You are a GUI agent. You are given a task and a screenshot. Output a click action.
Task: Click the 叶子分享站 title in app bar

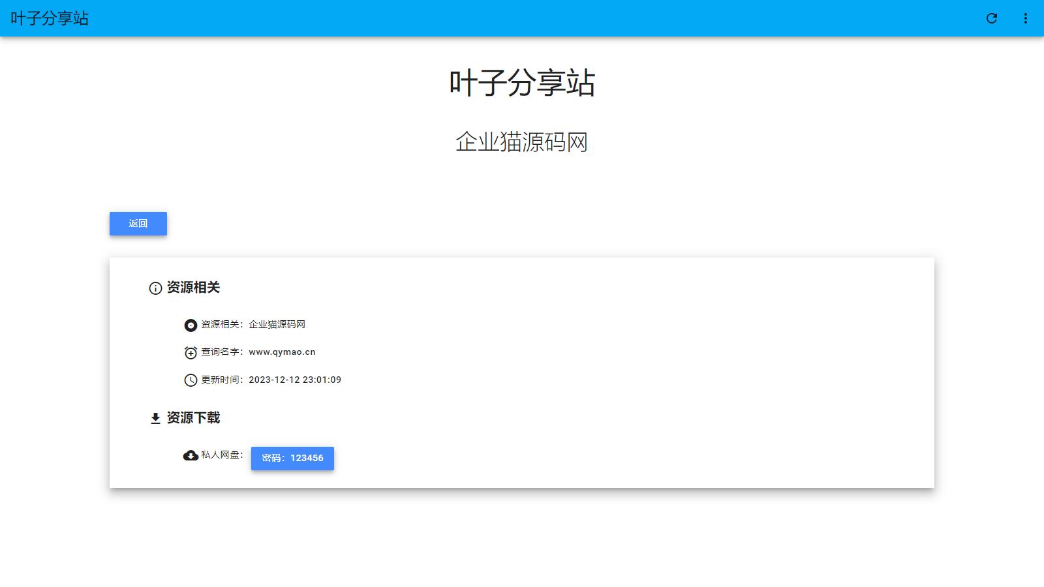click(x=50, y=18)
